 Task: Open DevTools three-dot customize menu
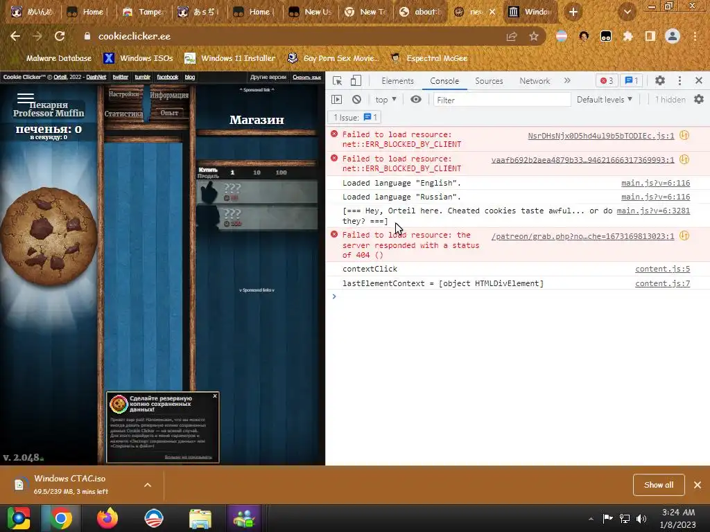pos(679,80)
